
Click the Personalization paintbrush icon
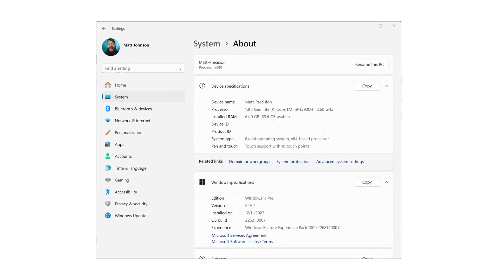[x=108, y=132]
